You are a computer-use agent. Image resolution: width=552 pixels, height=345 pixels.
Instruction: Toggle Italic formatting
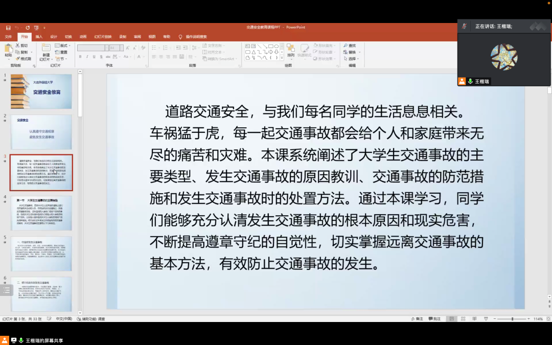coord(87,56)
